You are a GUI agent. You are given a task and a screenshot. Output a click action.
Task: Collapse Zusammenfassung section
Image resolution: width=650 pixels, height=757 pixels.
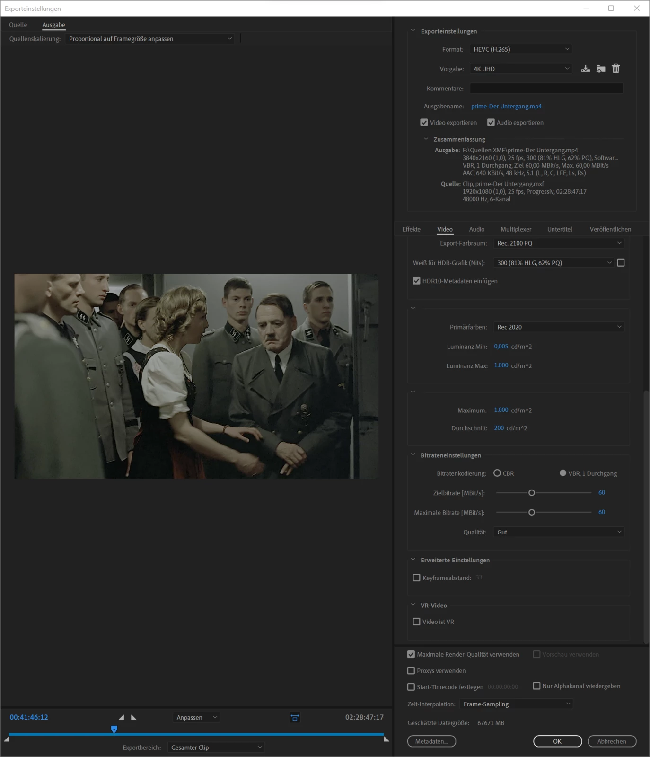click(x=426, y=139)
